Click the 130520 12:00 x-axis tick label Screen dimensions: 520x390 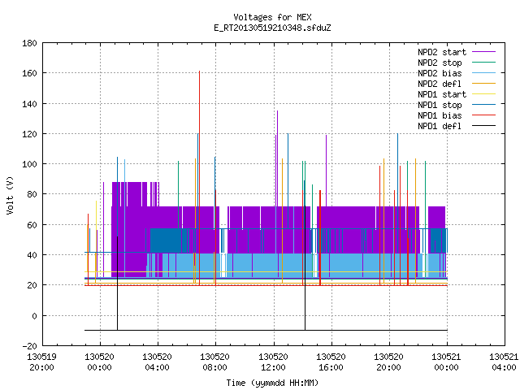click(273, 362)
